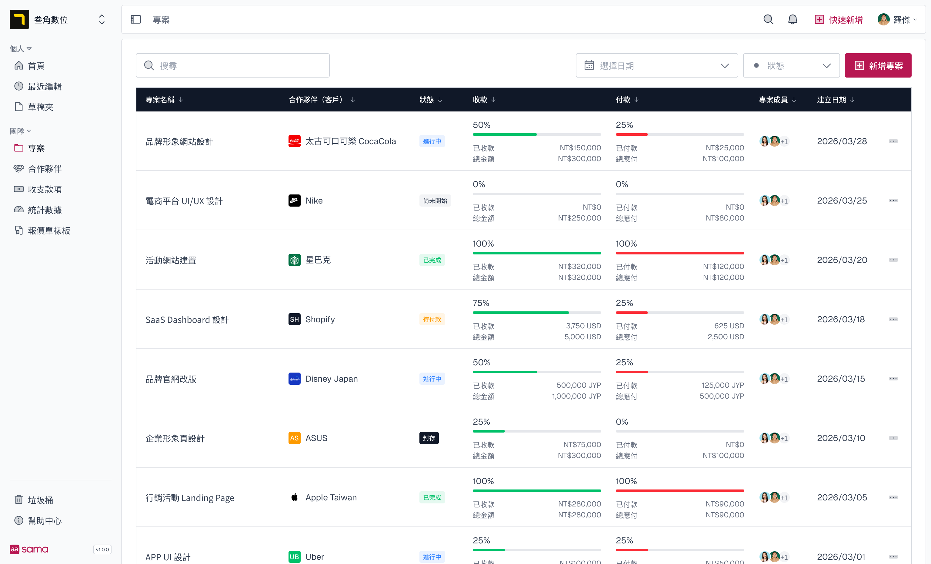
Task: Focus the 搜尋 search input field
Action: point(232,66)
